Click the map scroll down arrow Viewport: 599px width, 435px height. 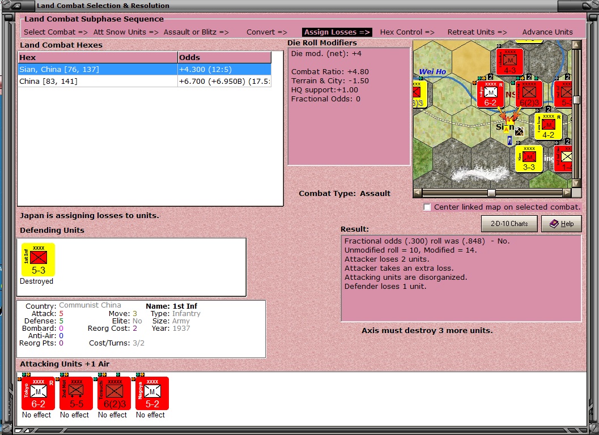[x=576, y=184]
